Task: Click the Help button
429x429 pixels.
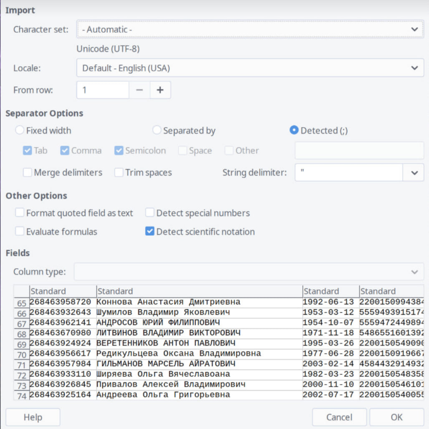Action: pos(33,417)
